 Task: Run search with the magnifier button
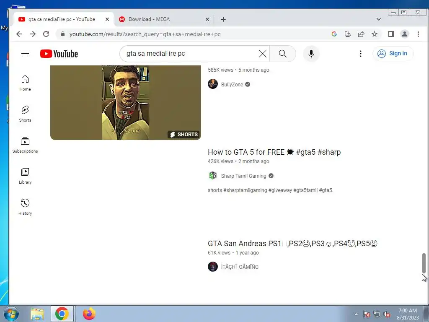coord(283,54)
